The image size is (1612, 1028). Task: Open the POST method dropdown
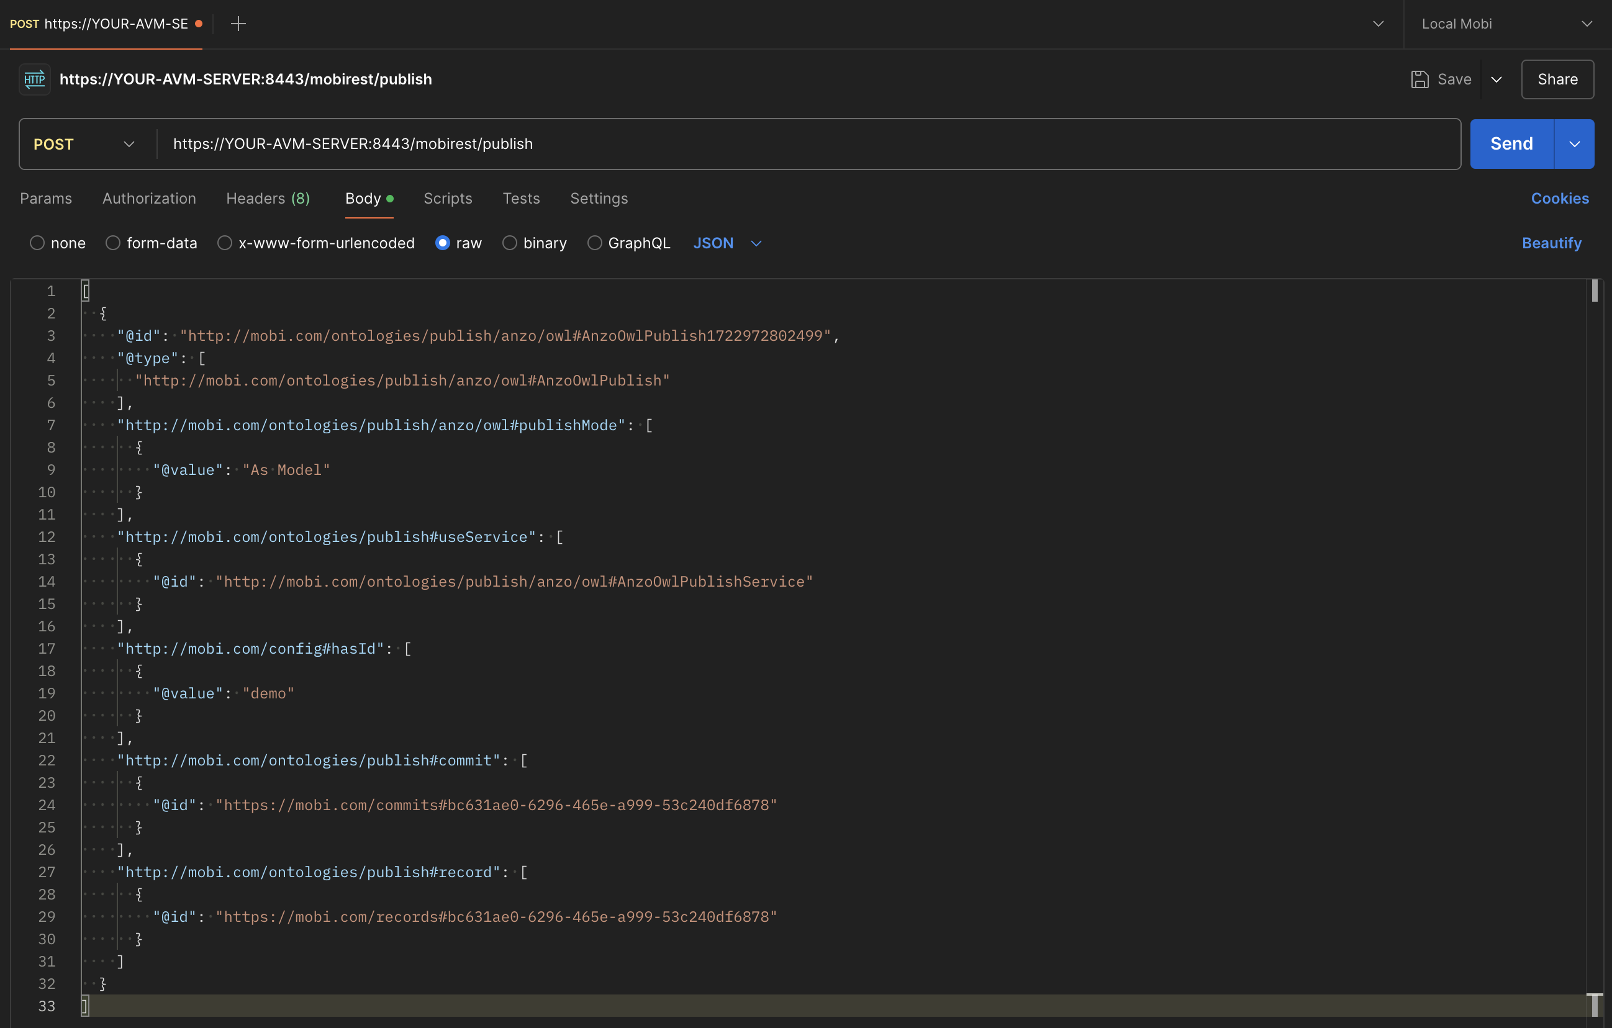[x=86, y=145]
